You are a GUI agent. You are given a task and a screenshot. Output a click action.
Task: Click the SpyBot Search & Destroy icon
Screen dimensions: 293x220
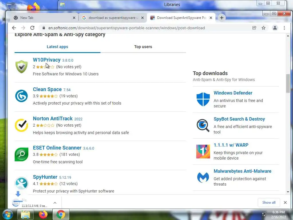203,125
